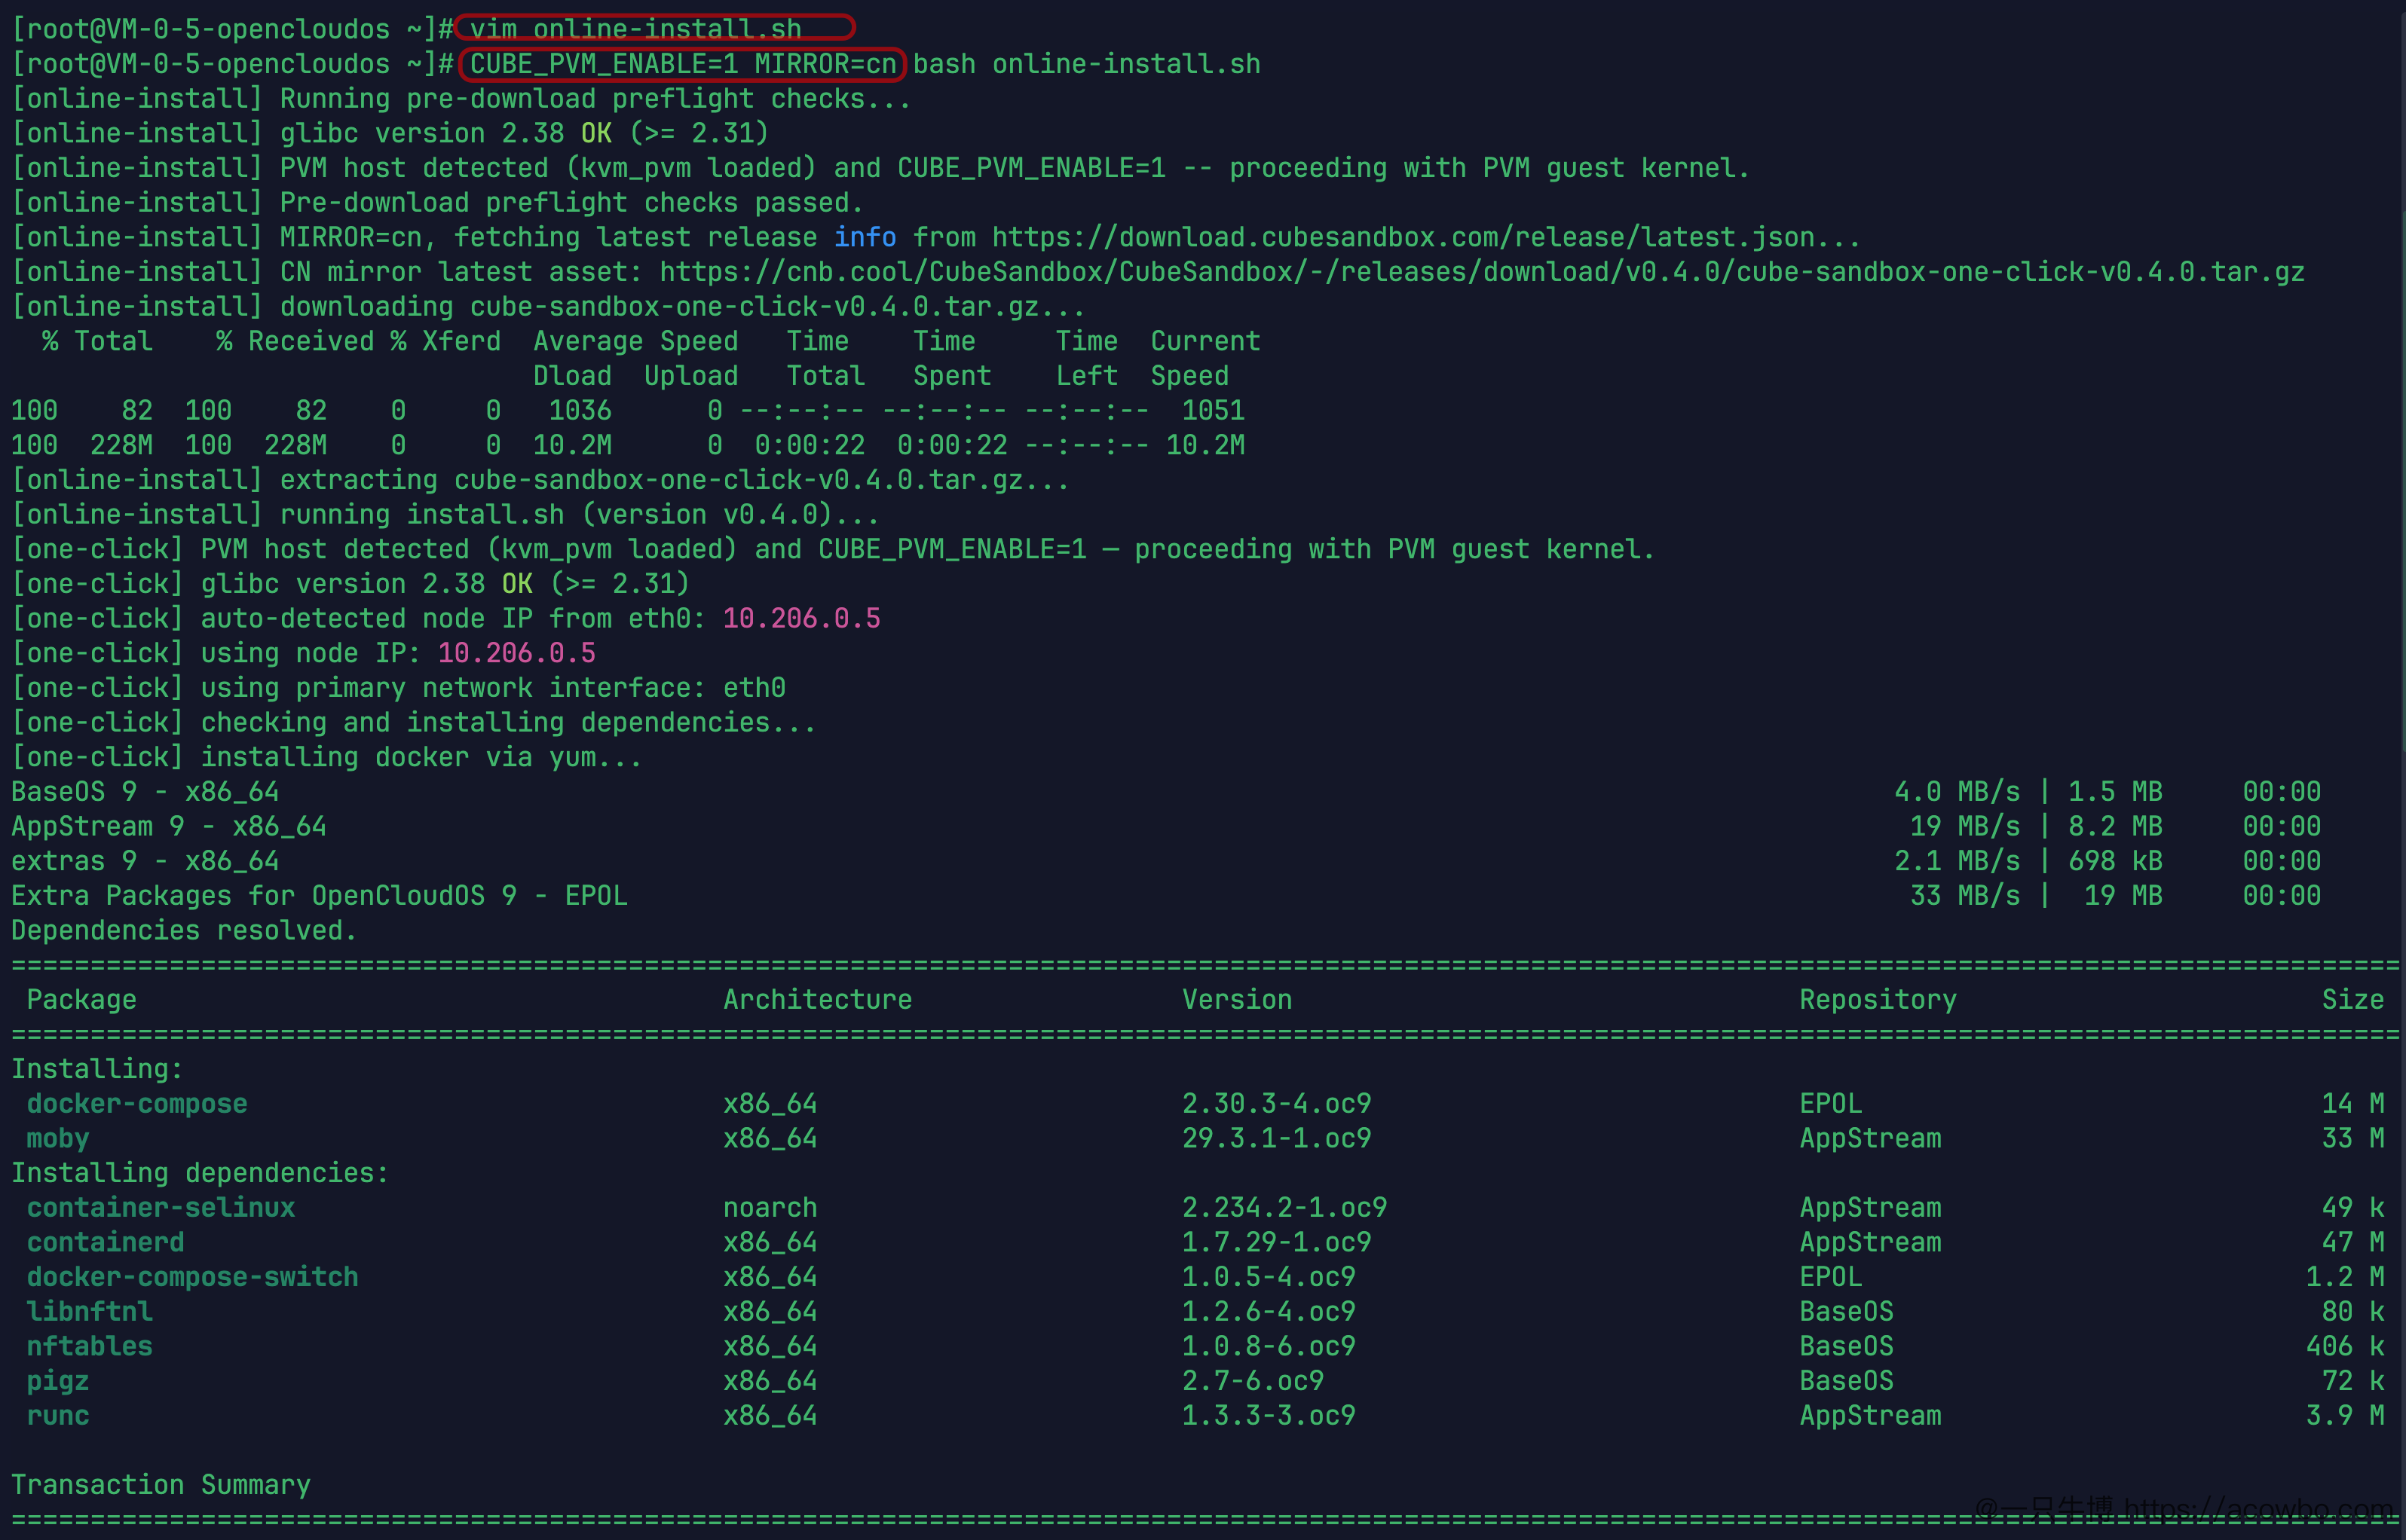Click 'noarch' architecture of container-selinux

(x=770, y=1207)
